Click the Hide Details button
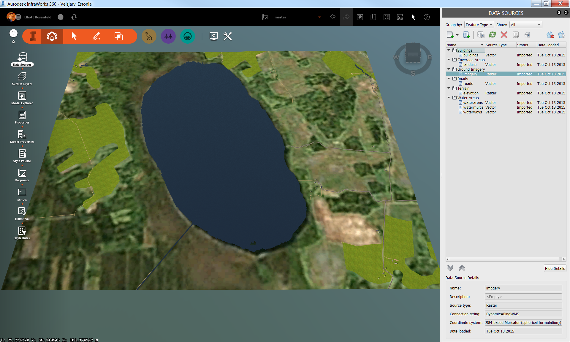Image resolution: width=570 pixels, height=342 pixels. tap(555, 268)
